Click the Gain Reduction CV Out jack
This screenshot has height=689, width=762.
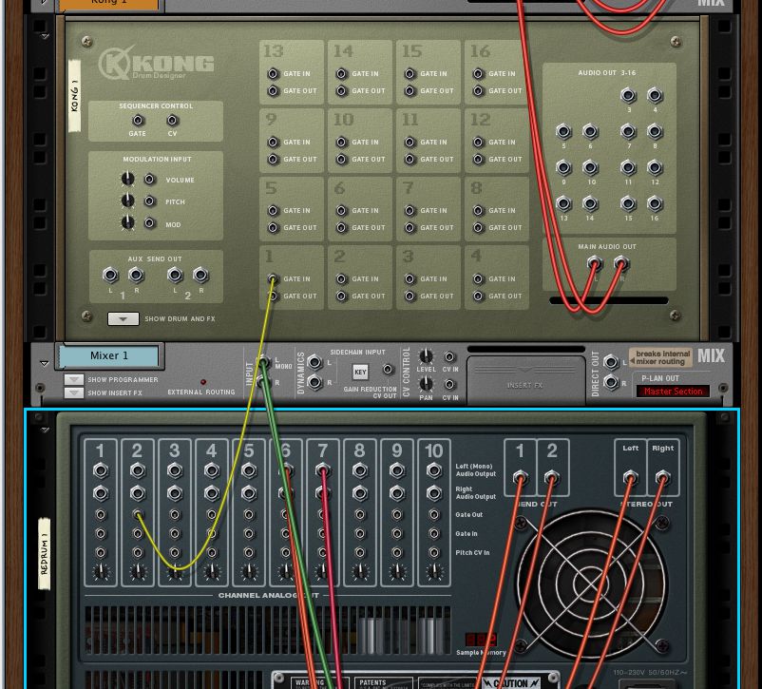click(388, 370)
